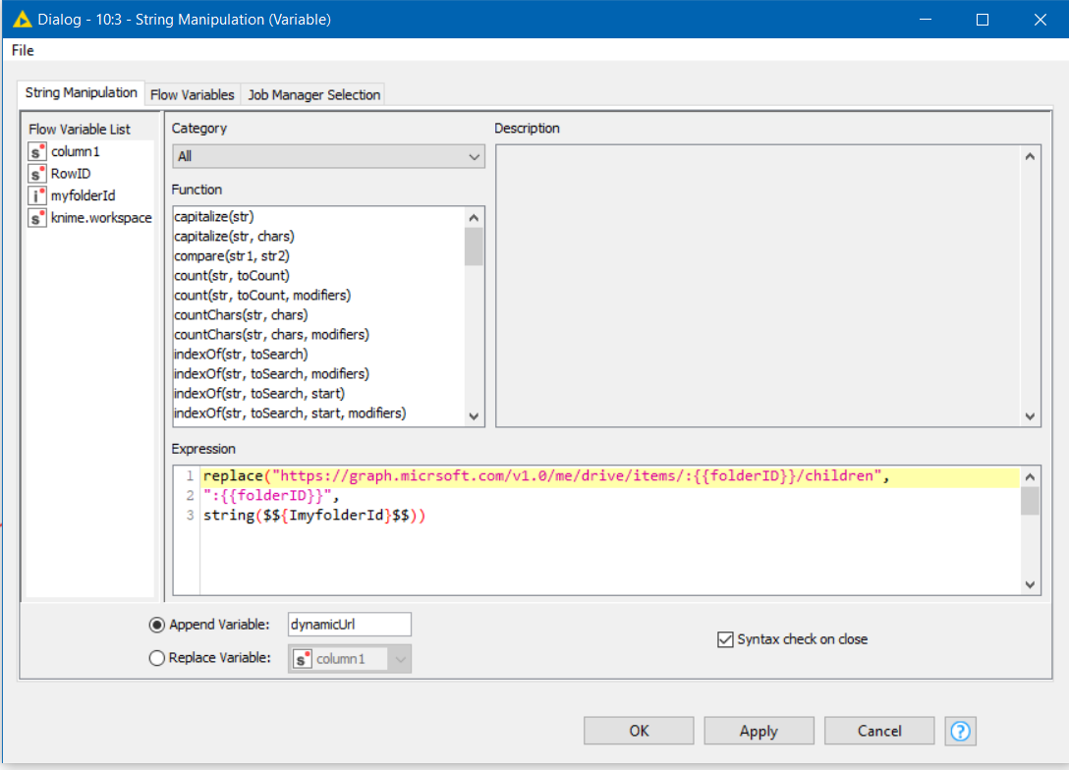Click the Function list scroll up arrow
Image resolution: width=1069 pixels, height=770 pixels.
point(475,217)
